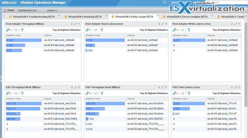Select esxi6-03.lab.local_vmhba0 in Host Adapter Throughput

coord(59,45)
